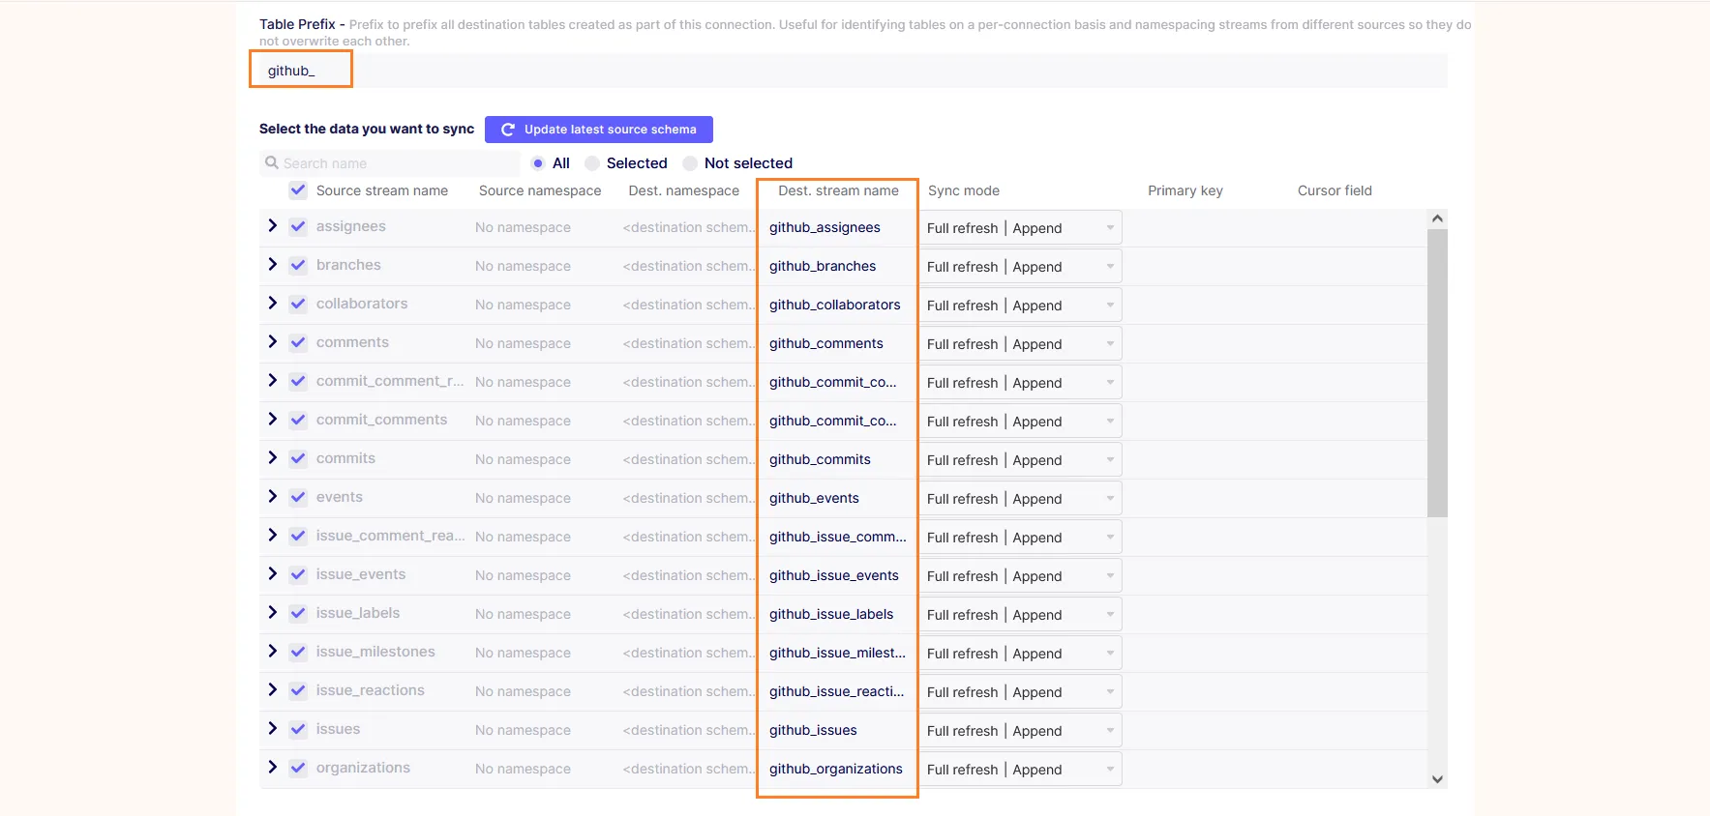The height and width of the screenshot is (816, 1710).
Task: Click the github_issue_labels destination stream name
Action: [831, 614]
